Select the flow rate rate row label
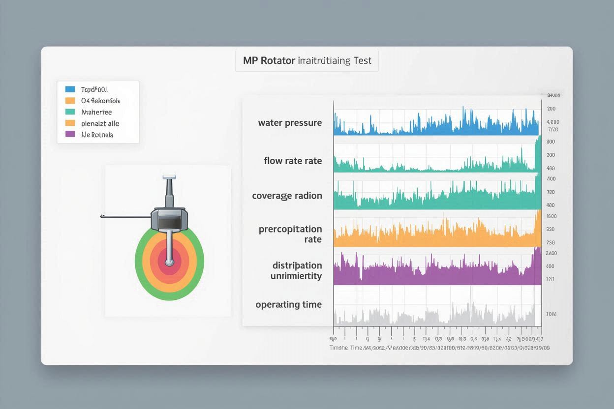This screenshot has height=409, width=614. point(293,161)
